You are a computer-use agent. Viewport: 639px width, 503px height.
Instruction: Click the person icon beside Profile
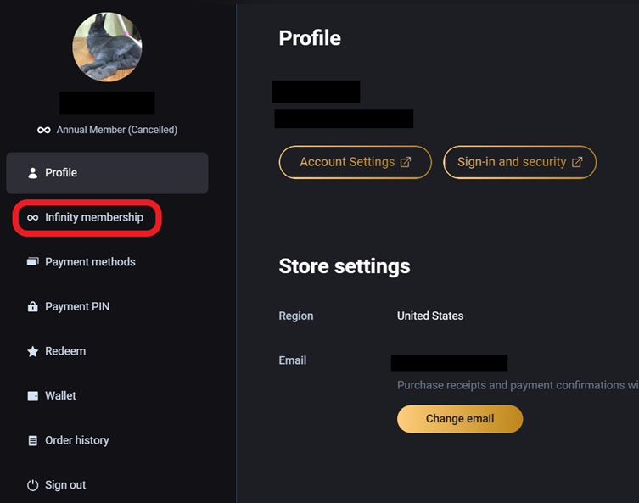tap(33, 173)
